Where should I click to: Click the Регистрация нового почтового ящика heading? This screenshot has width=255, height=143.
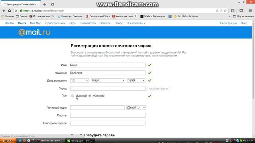coord(111,46)
